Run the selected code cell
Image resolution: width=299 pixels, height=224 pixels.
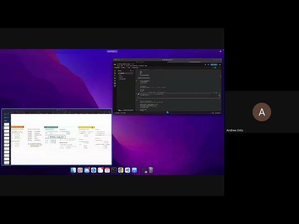(x=139, y=94)
